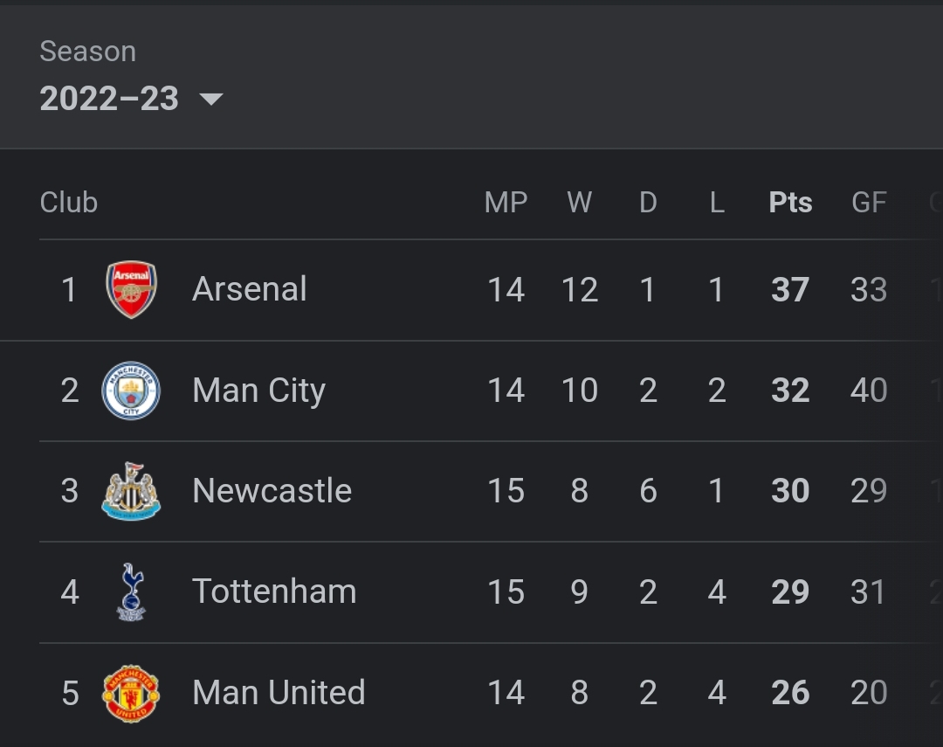Click Man City's 40 goals-for value
The height and width of the screenshot is (747, 943).
tap(869, 391)
